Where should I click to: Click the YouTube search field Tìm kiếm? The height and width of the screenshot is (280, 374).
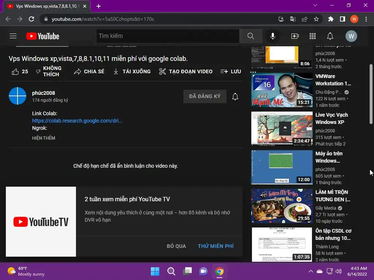coord(168,36)
